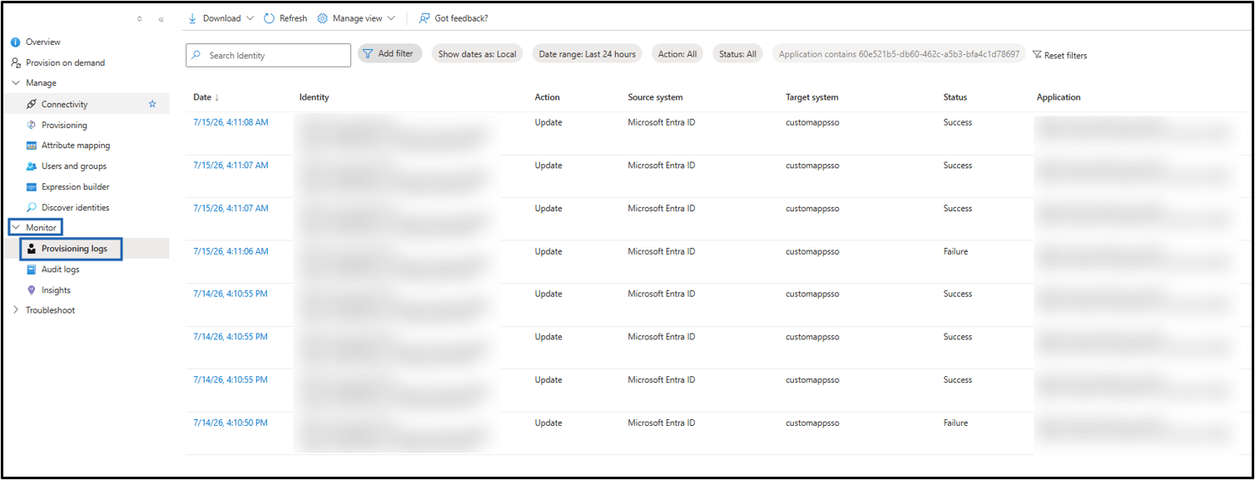Click the Users and groups people icon
The width and height of the screenshot is (1255, 480).
(x=32, y=166)
